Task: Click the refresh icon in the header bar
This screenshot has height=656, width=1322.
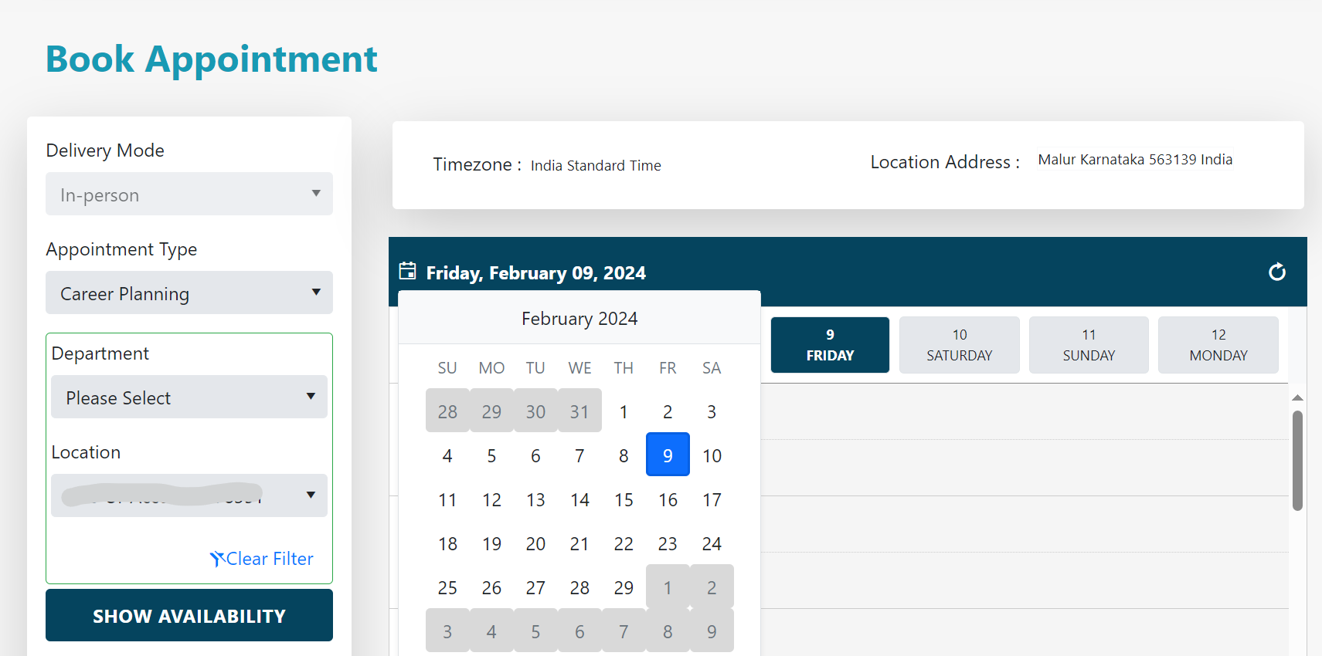Action: (1277, 272)
